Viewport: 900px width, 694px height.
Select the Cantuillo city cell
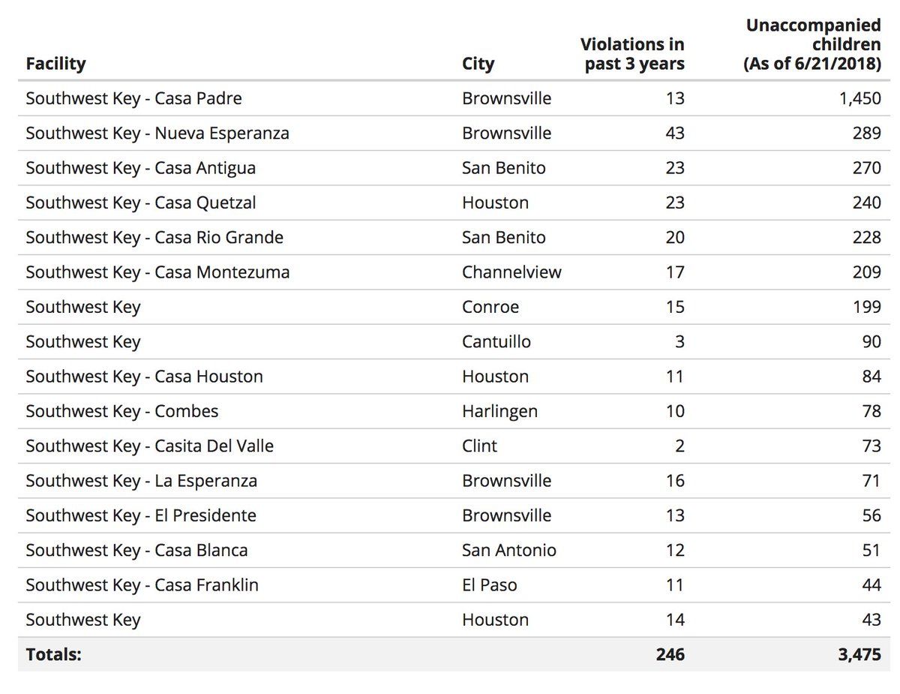click(x=496, y=342)
